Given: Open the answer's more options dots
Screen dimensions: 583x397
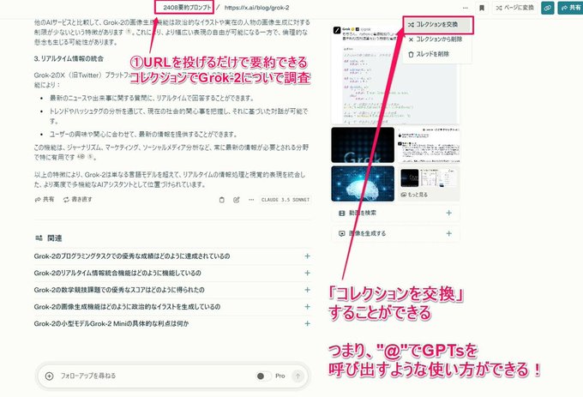Looking at the screenshot, I should click(251, 200).
